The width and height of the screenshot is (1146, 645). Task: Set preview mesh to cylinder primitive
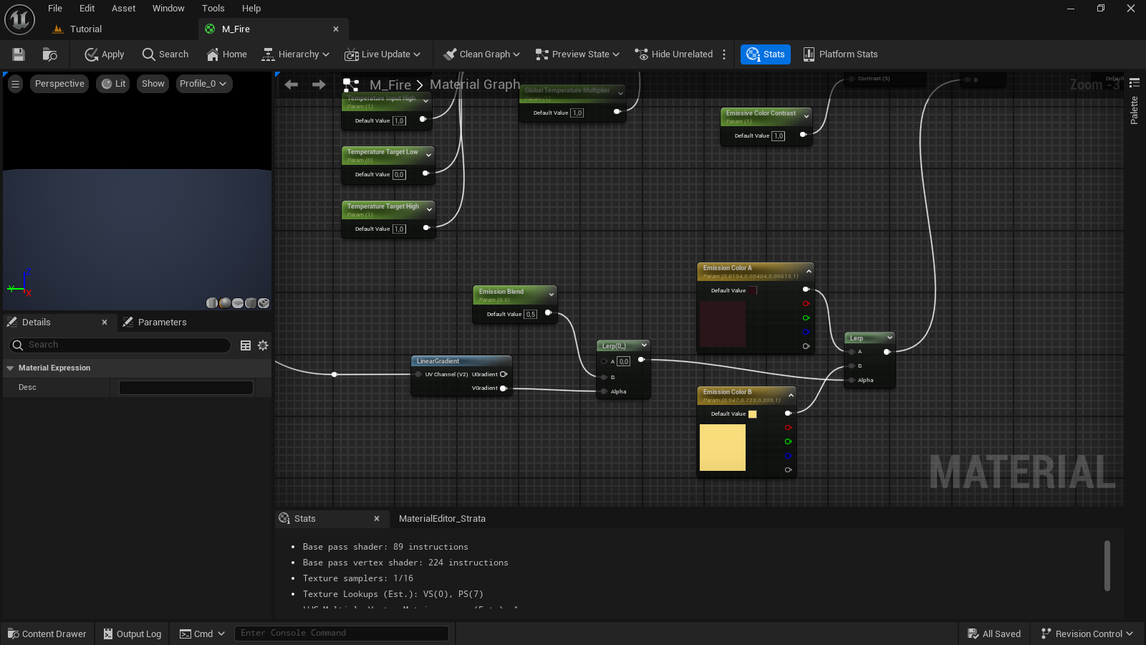(x=212, y=303)
